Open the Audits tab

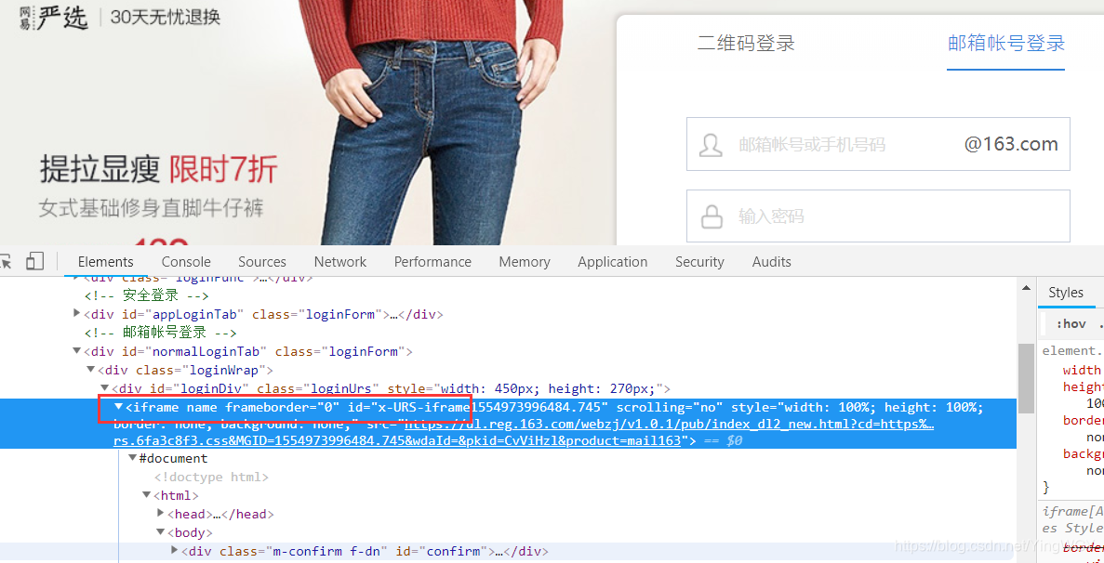click(772, 261)
